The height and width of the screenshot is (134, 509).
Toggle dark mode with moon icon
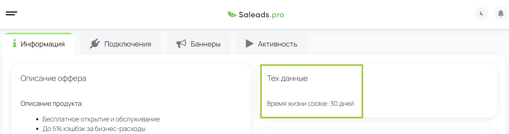pos(482,13)
